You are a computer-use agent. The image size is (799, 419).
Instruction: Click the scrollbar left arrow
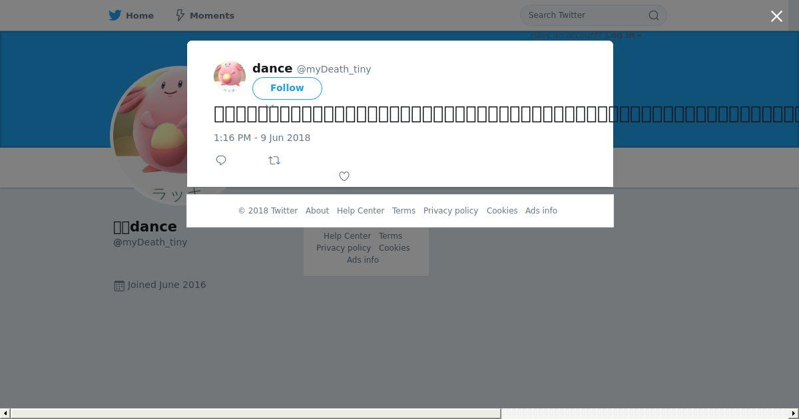pos(5,414)
